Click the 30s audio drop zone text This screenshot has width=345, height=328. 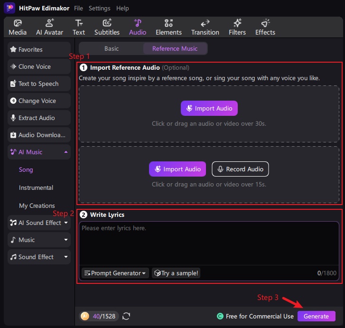pyautogui.click(x=209, y=124)
